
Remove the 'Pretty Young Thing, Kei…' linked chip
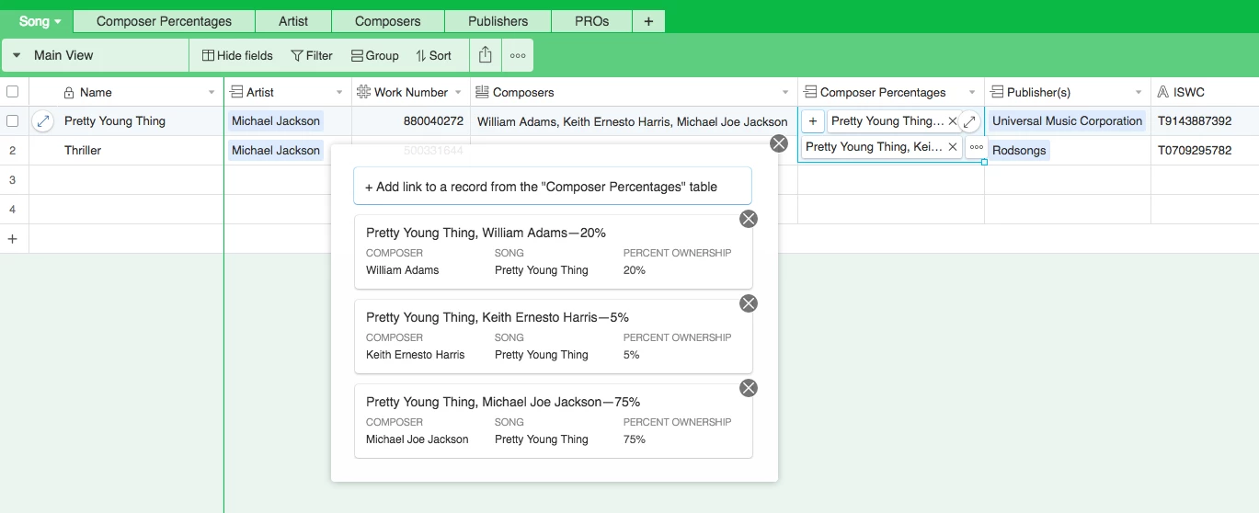point(953,147)
